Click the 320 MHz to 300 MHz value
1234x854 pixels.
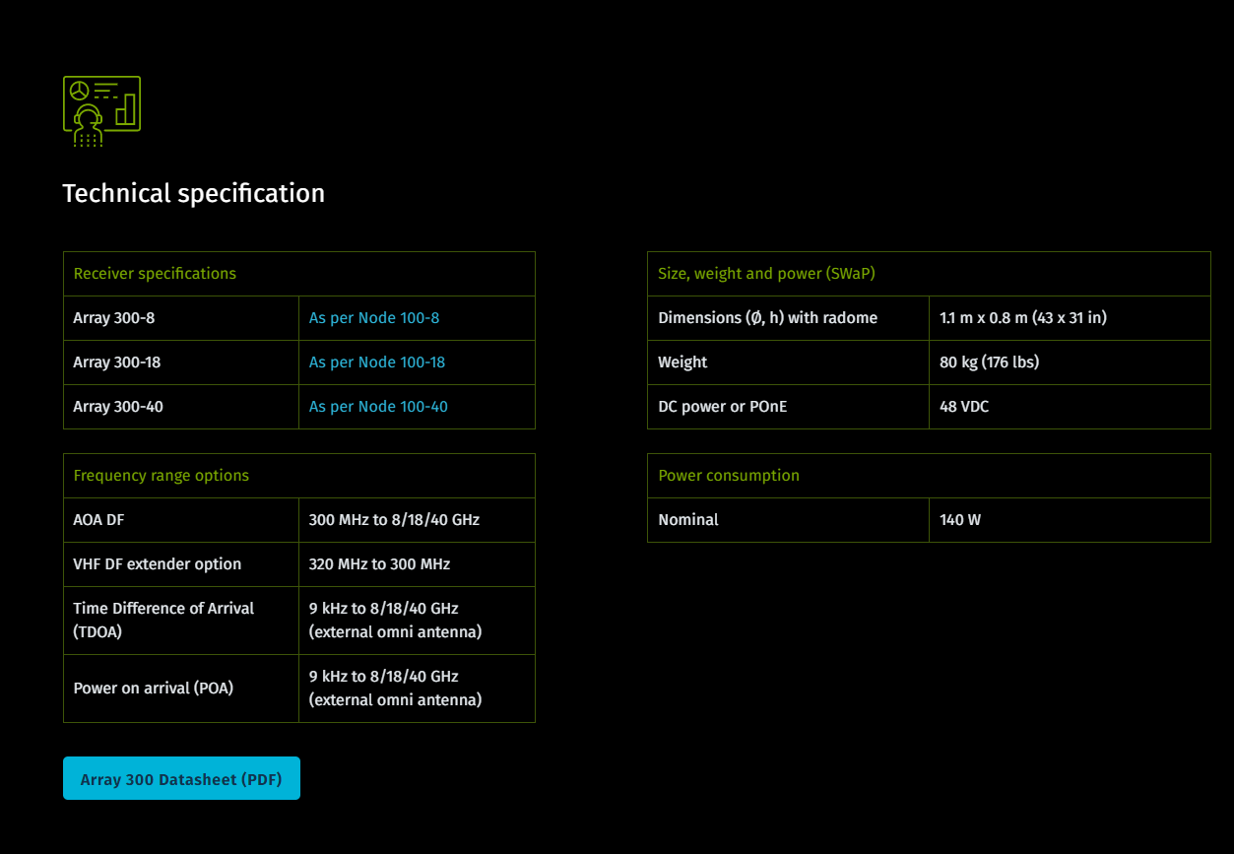point(379,564)
